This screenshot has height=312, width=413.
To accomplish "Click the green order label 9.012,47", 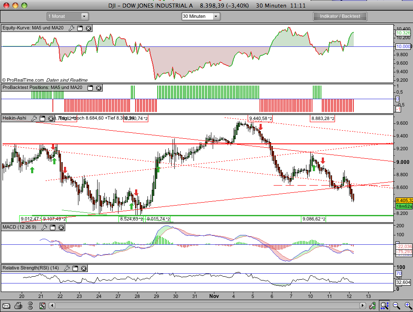I will coord(31,219).
